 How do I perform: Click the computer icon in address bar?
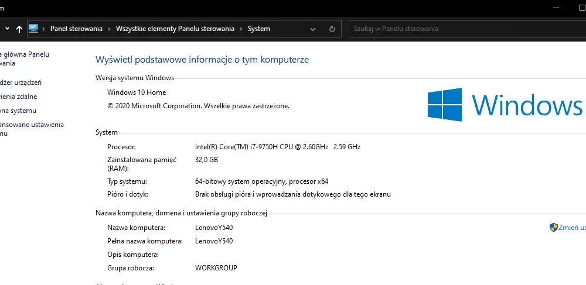[x=33, y=29]
